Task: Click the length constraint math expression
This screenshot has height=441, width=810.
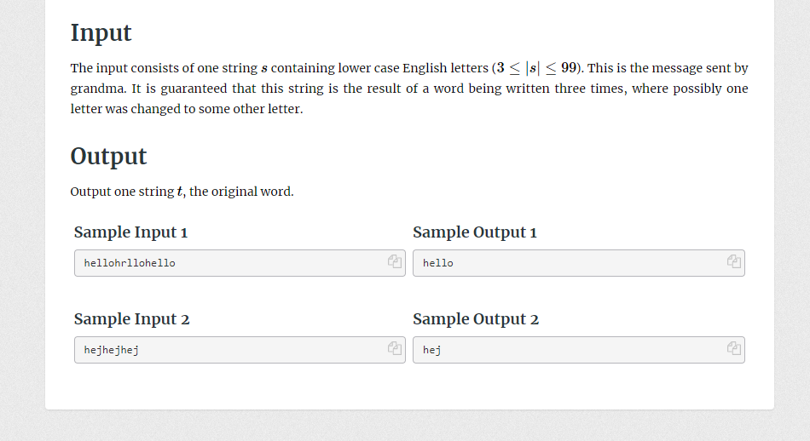Action: click(x=536, y=68)
